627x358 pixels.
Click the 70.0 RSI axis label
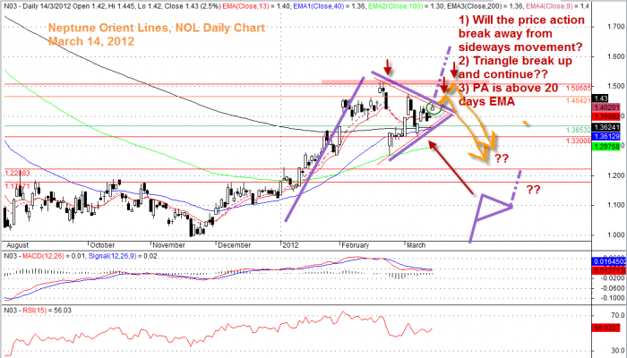[617, 316]
